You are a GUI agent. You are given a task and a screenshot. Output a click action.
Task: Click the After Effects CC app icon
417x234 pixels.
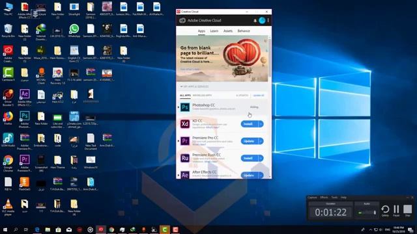[185, 175]
